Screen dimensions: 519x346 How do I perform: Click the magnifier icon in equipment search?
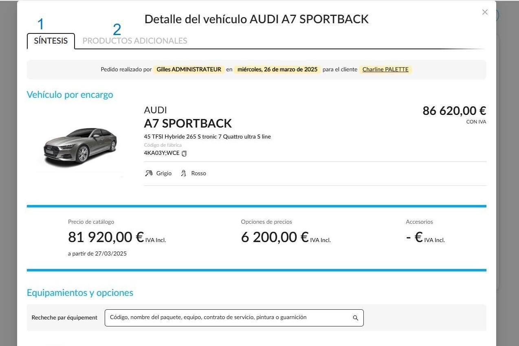click(355, 318)
